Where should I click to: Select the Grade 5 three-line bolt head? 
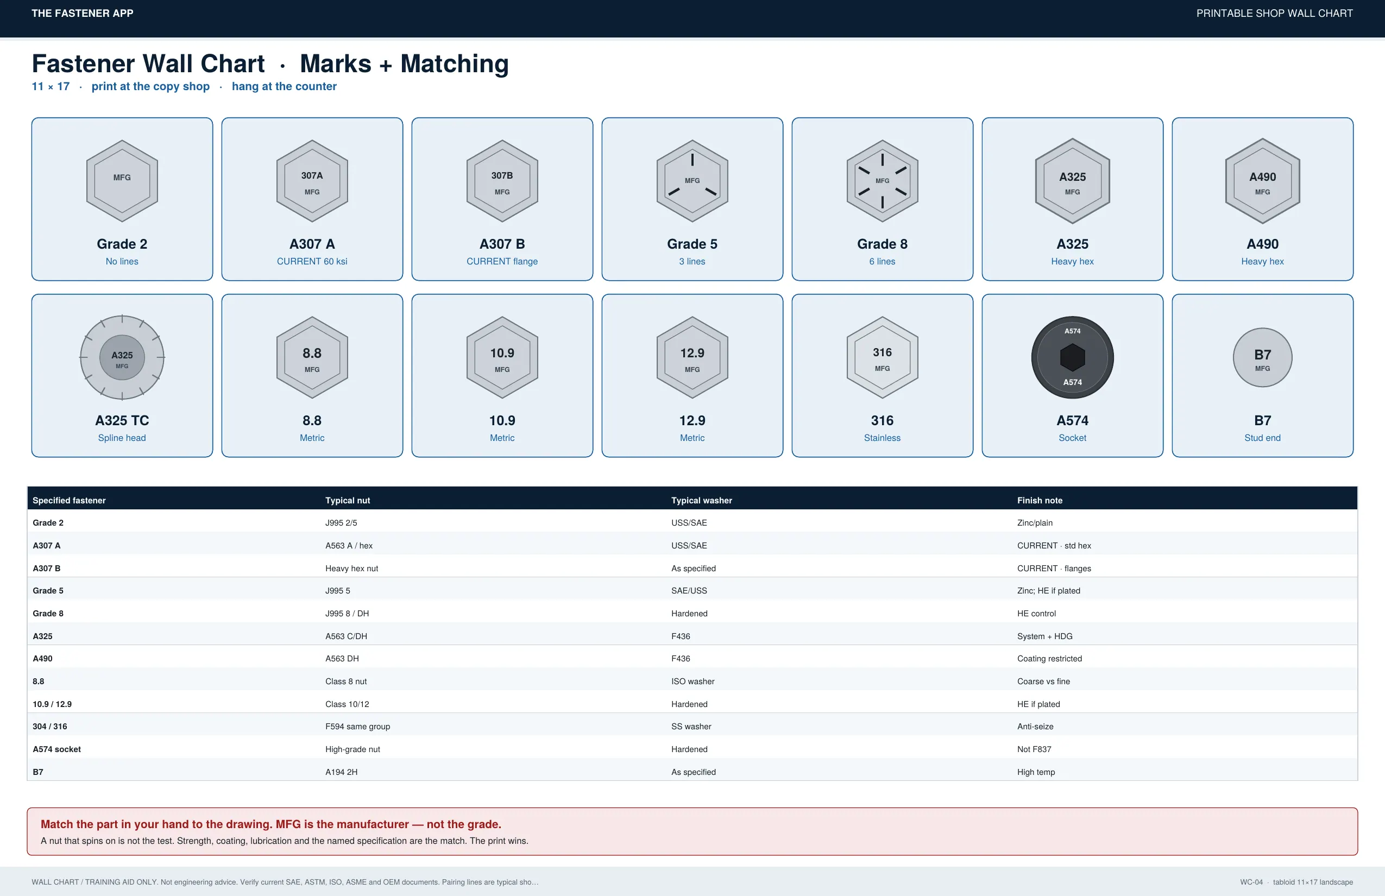tap(692, 181)
